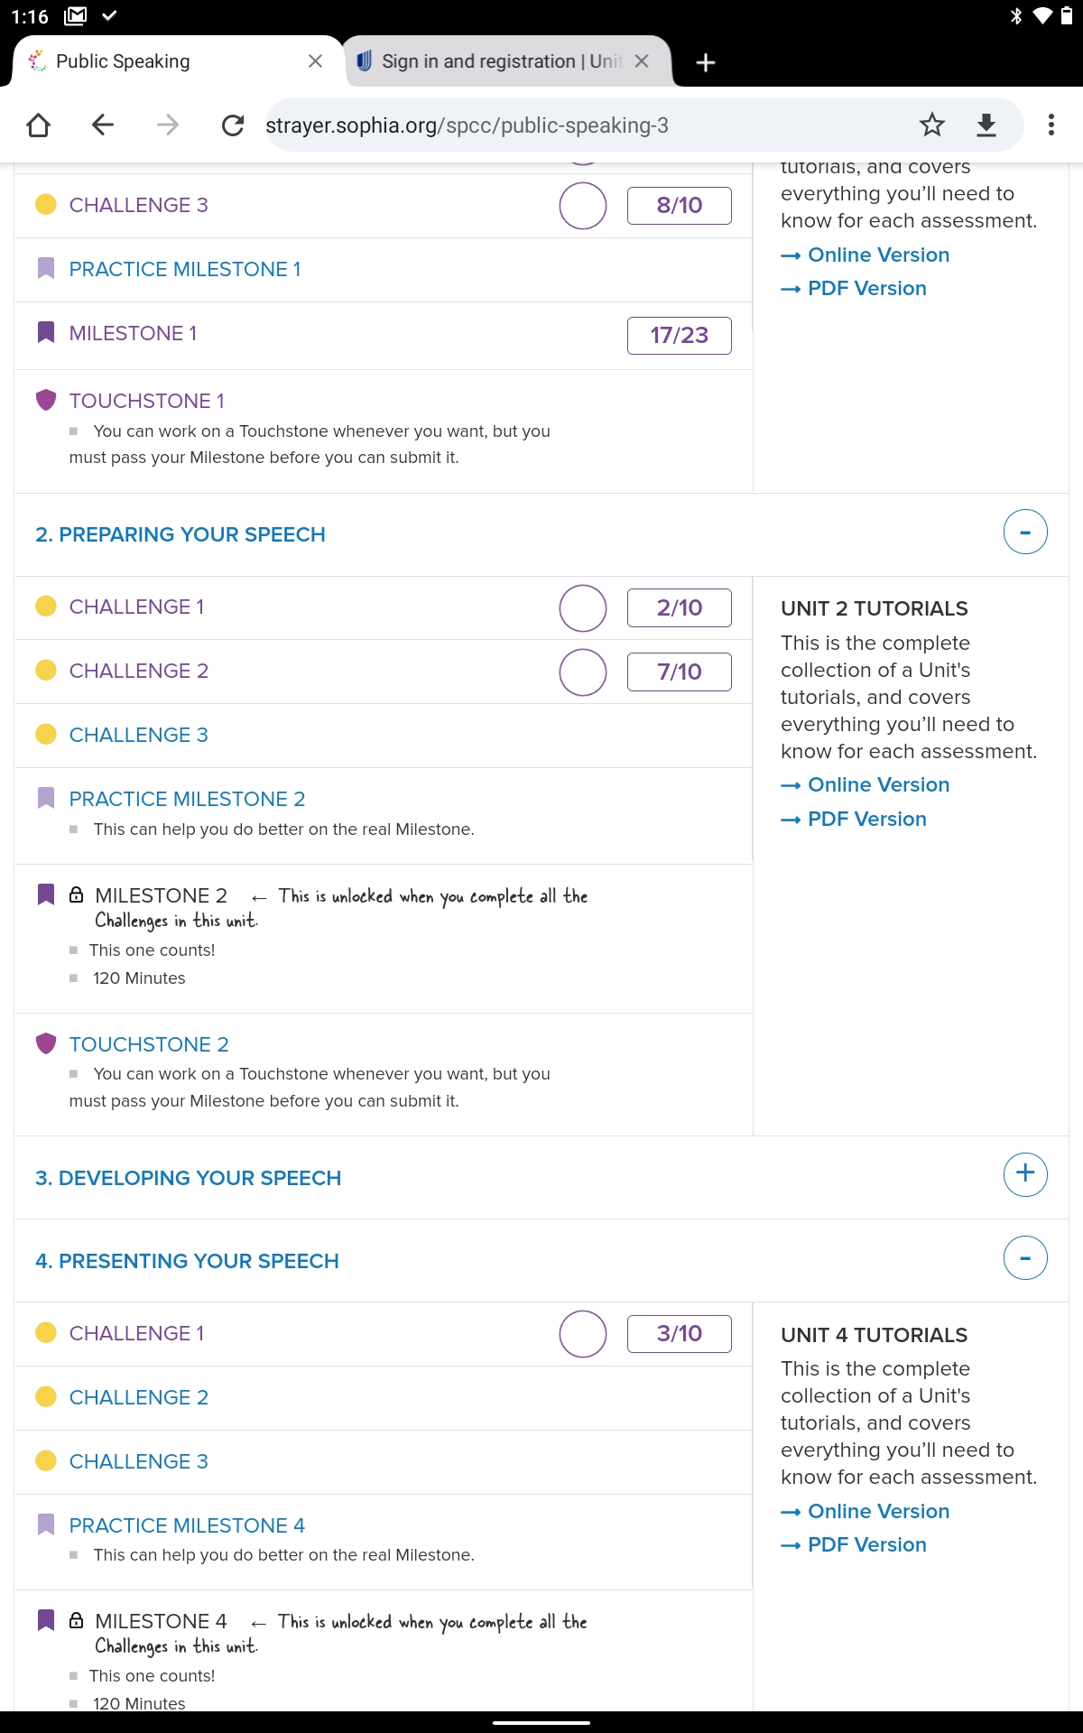The image size is (1083, 1733).
Task: Select the circle beside Unit 2 Challenge 1
Action: [583, 607]
